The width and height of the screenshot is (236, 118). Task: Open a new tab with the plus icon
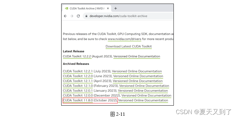[116, 8]
